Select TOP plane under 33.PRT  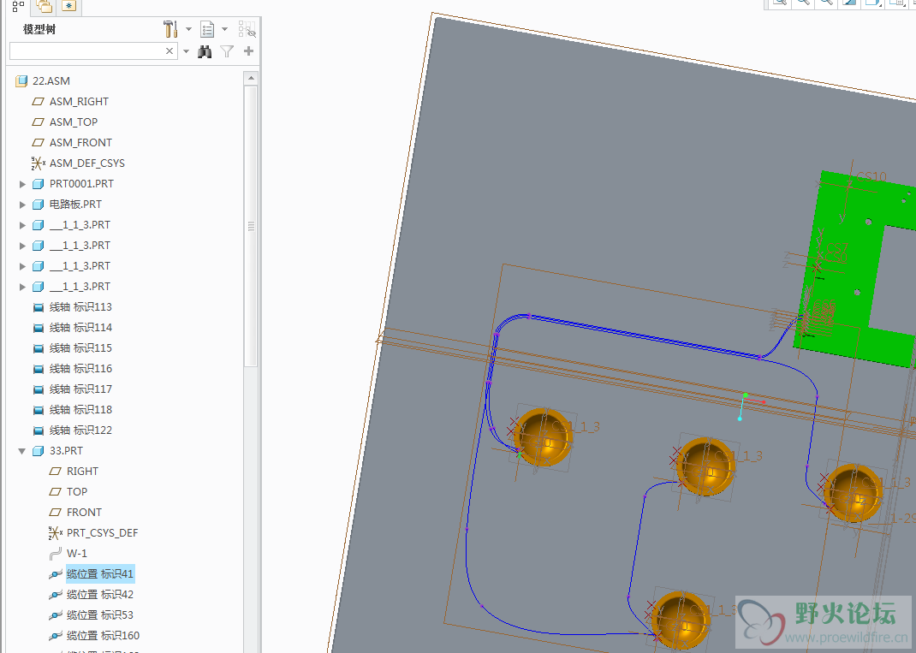click(x=76, y=492)
